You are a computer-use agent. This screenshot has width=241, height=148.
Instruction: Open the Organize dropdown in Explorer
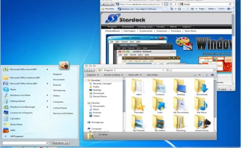coord(93,75)
